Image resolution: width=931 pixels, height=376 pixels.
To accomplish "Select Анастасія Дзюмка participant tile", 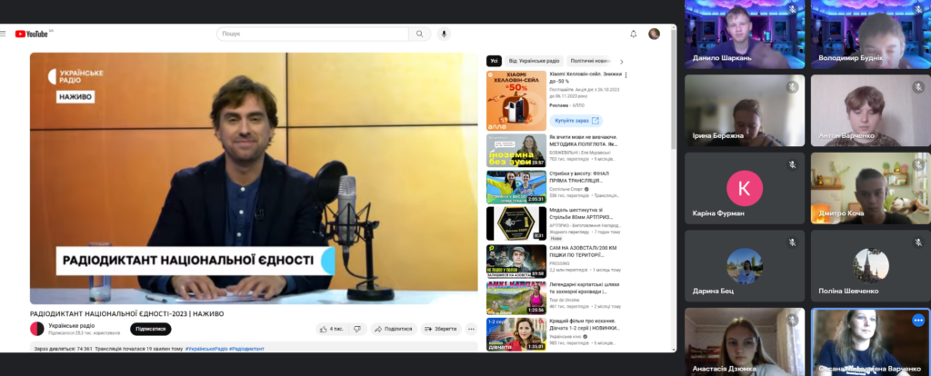I will (x=745, y=342).
